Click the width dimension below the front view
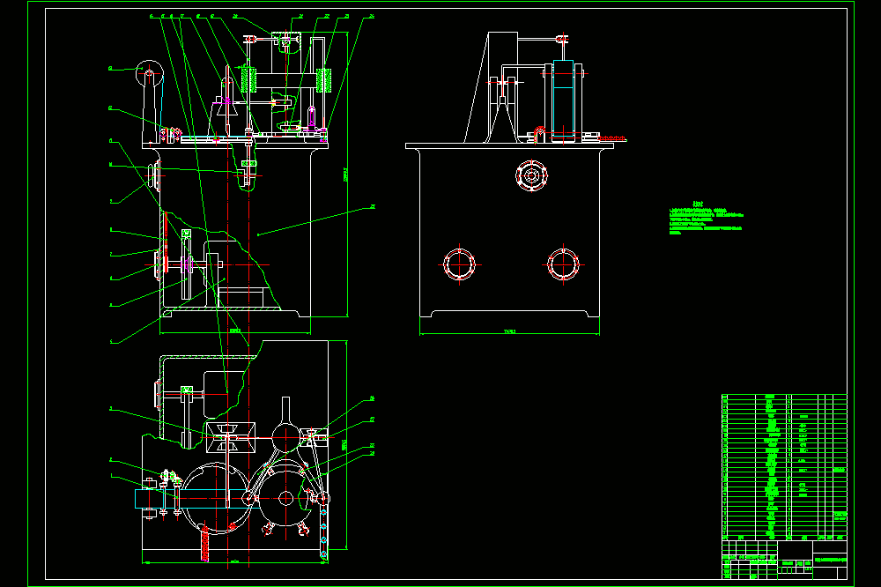This screenshot has height=587, width=881. point(235,331)
